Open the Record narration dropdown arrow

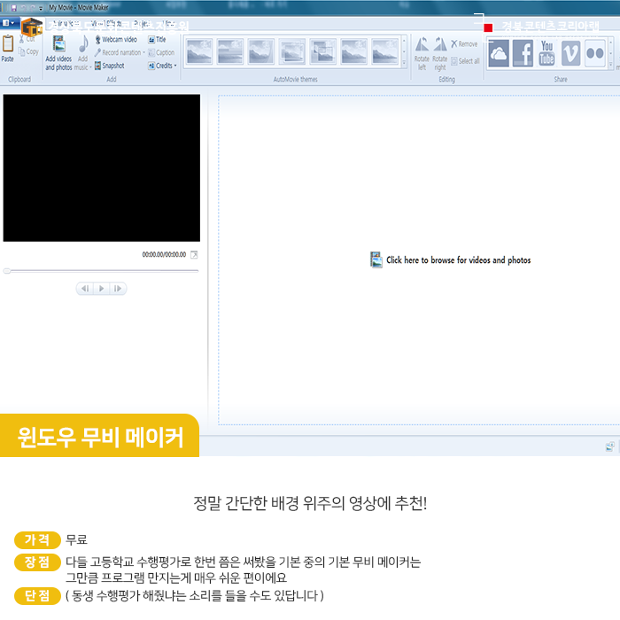click(143, 52)
